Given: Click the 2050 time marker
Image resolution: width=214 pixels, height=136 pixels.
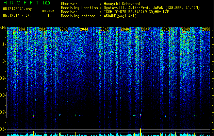Looking at the screenshot, I should click(206, 29).
